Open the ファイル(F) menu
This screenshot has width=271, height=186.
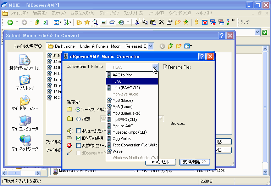(19, 13)
